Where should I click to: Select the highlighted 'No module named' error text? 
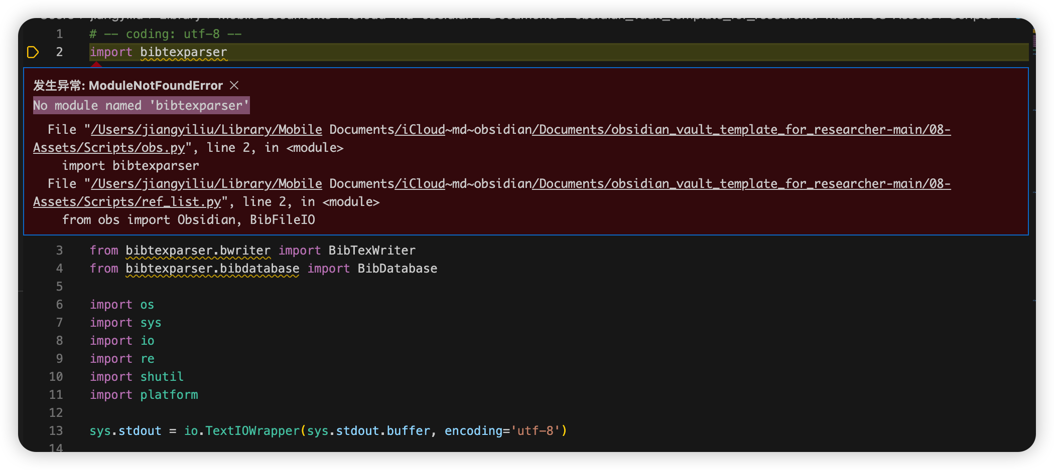(x=141, y=105)
